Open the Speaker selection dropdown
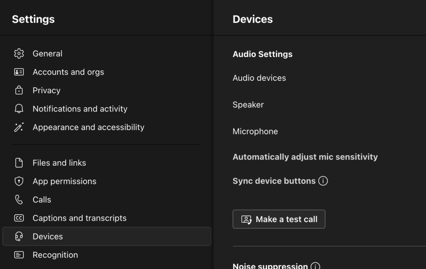 (248, 105)
